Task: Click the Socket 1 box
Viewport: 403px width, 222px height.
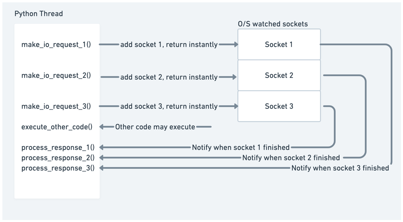Action: 279,45
